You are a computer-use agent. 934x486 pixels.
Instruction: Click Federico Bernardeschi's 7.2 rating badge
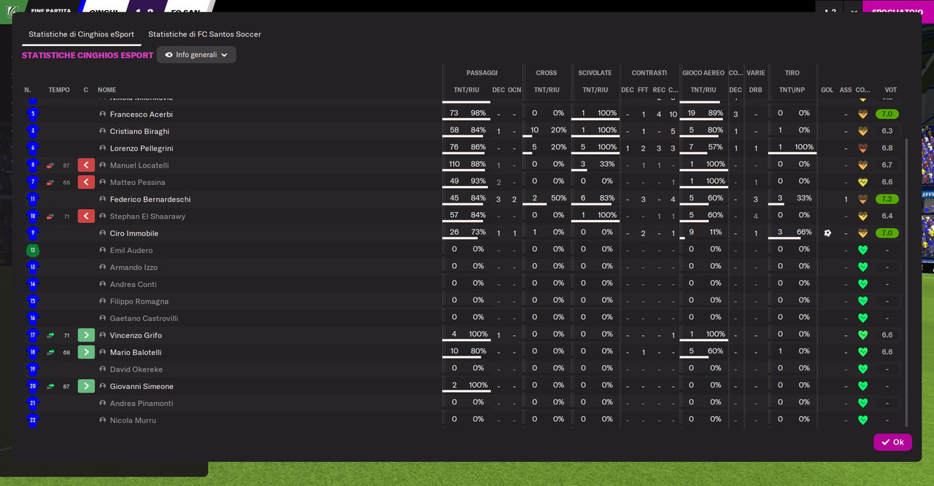click(887, 199)
